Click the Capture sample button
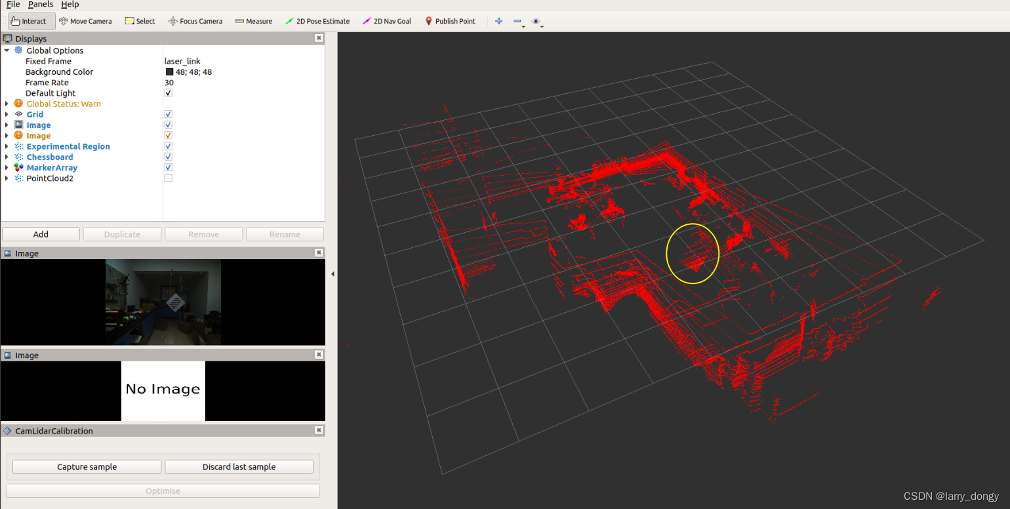Screen dimensions: 1010x509 click(x=87, y=467)
